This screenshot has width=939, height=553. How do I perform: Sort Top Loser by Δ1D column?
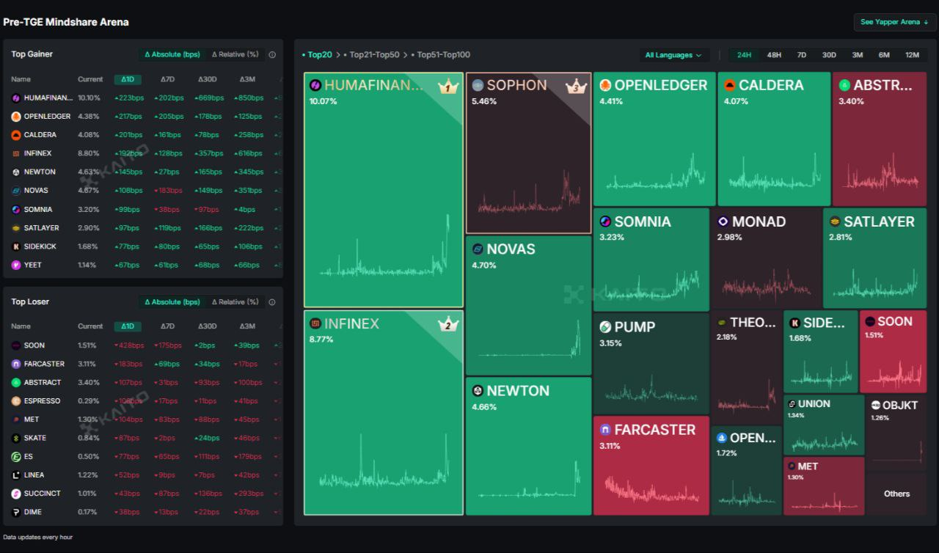128,326
